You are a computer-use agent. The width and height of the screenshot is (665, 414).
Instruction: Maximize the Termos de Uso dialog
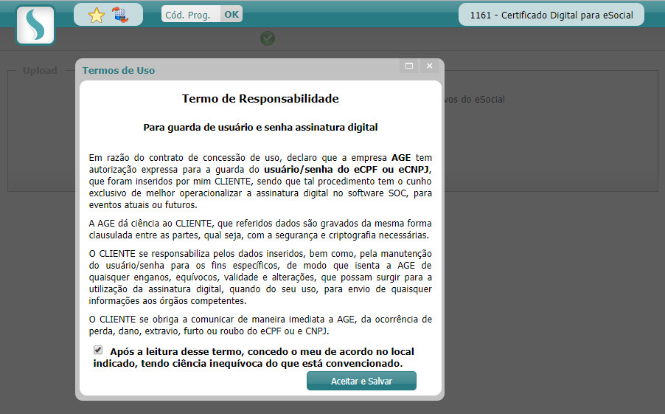click(x=409, y=66)
